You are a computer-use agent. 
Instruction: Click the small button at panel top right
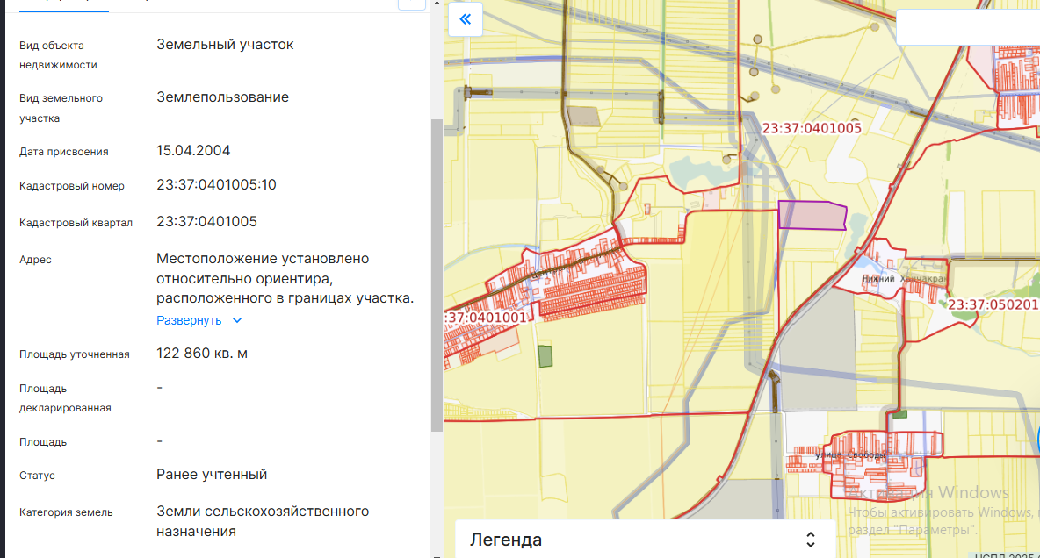click(x=411, y=4)
